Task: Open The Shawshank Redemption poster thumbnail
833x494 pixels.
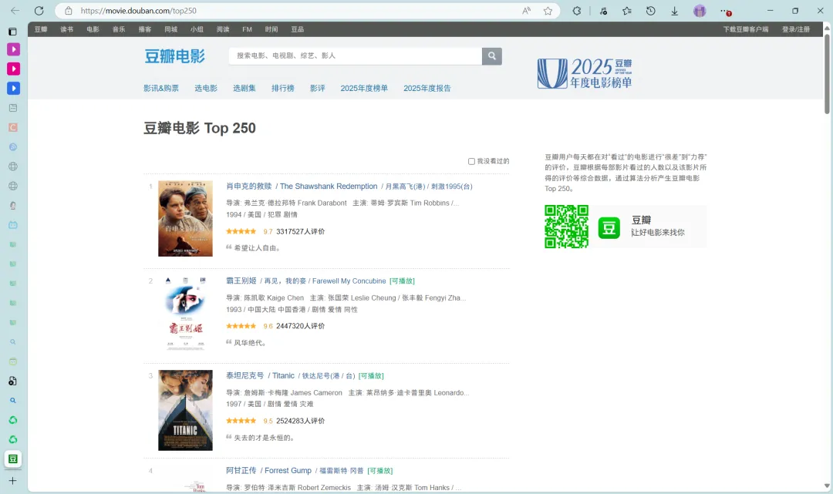Action: [x=185, y=219]
